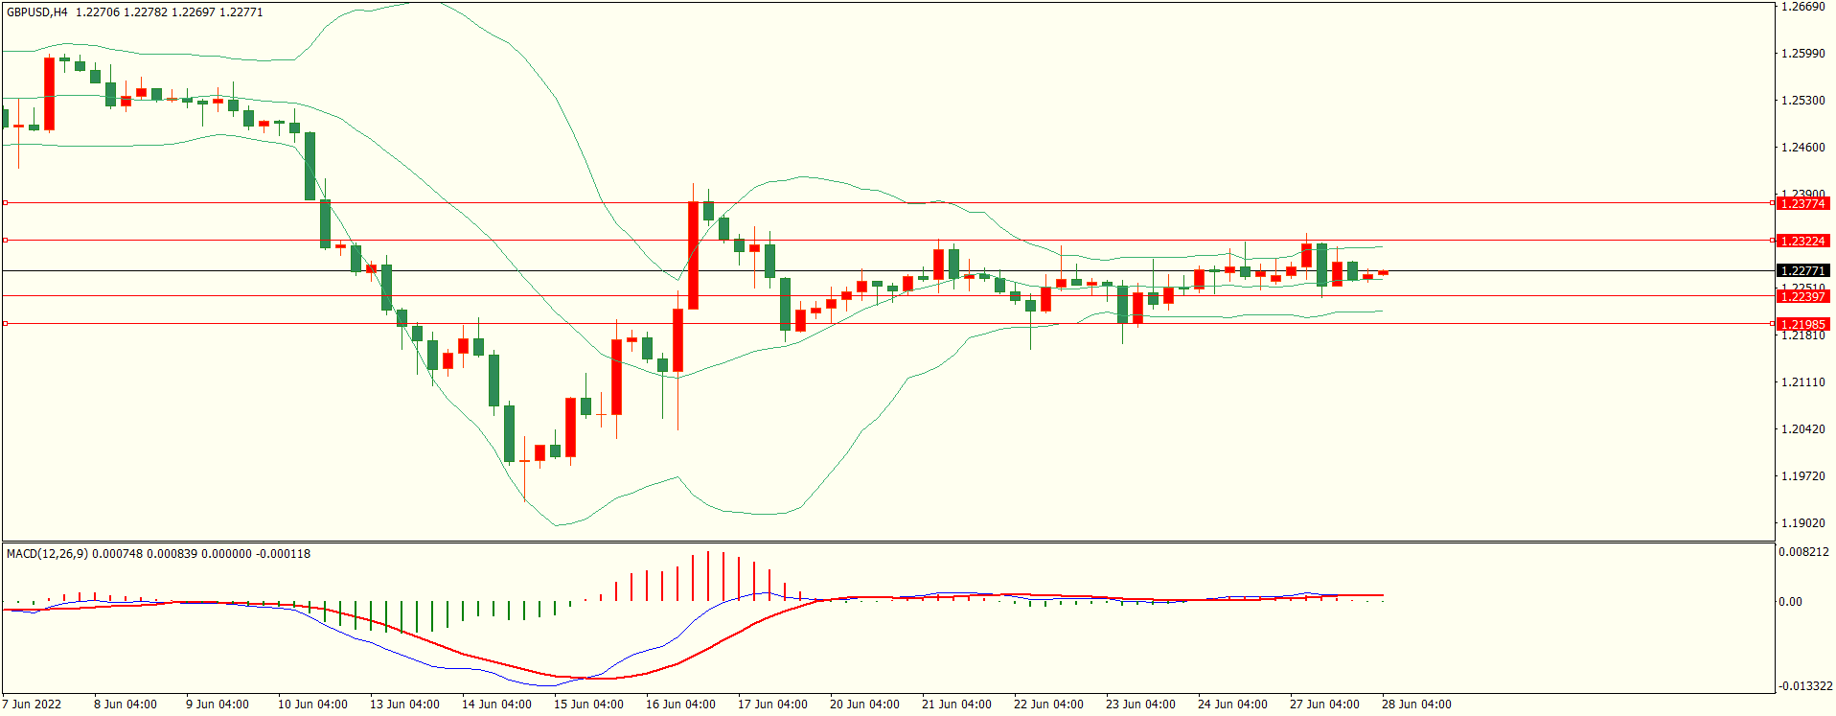Click the red 1.21985 price label
Image resolution: width=1836 pixels, height=716 pixels.
[1802, 324]
